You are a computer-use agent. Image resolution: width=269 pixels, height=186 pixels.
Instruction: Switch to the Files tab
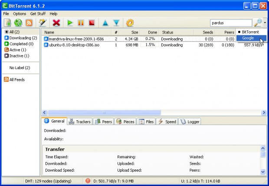point(146,122)
